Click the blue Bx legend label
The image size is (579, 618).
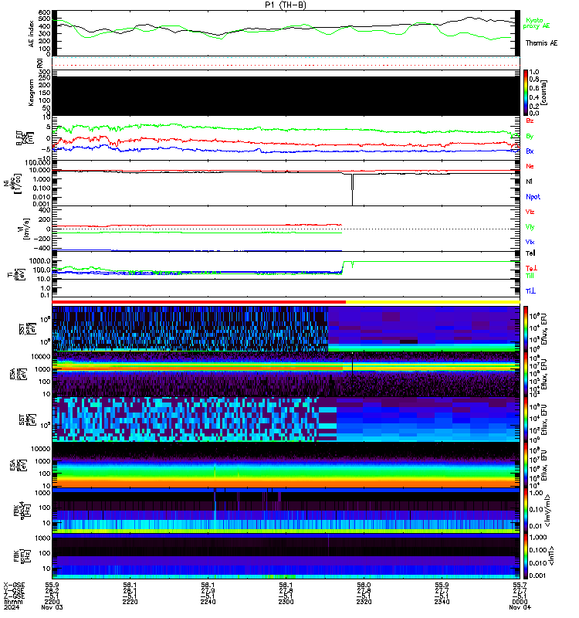(530, 151)
